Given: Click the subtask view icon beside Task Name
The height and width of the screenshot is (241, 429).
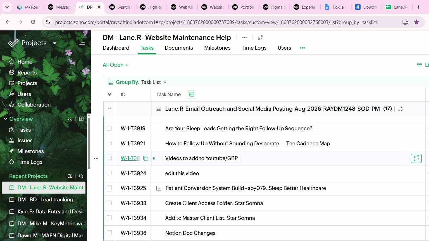Looking at the screenshot, I should coord(191,95).
